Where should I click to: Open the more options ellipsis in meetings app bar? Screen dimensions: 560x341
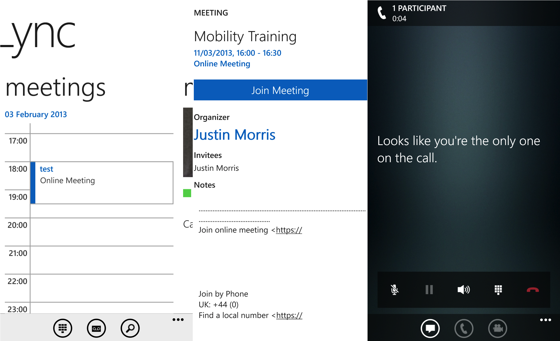(178, 320)
